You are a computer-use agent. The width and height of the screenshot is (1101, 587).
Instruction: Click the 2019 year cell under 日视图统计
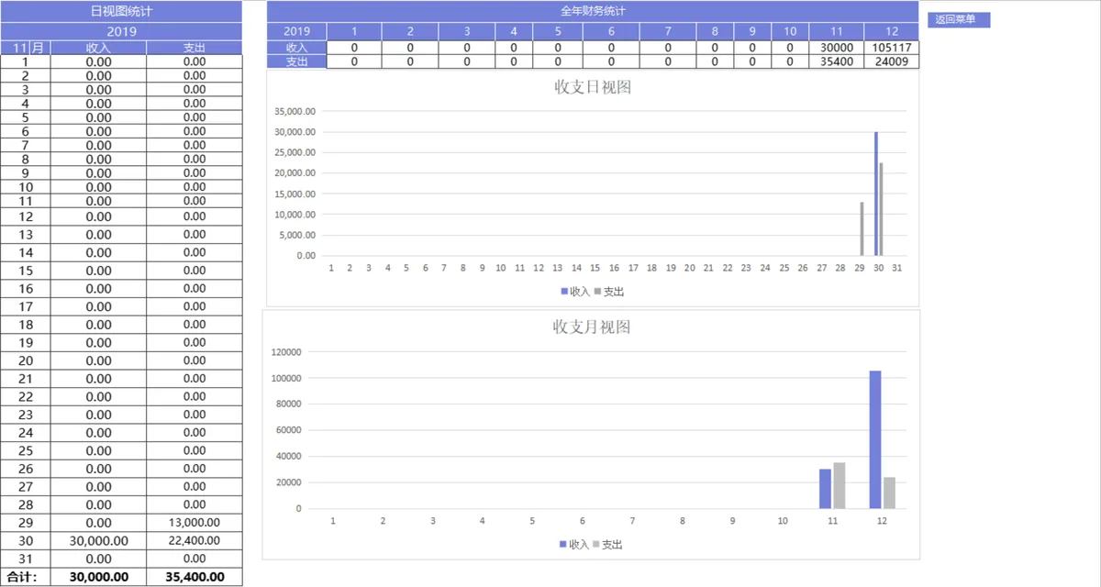pyautogui.click(x=121, y=31)
